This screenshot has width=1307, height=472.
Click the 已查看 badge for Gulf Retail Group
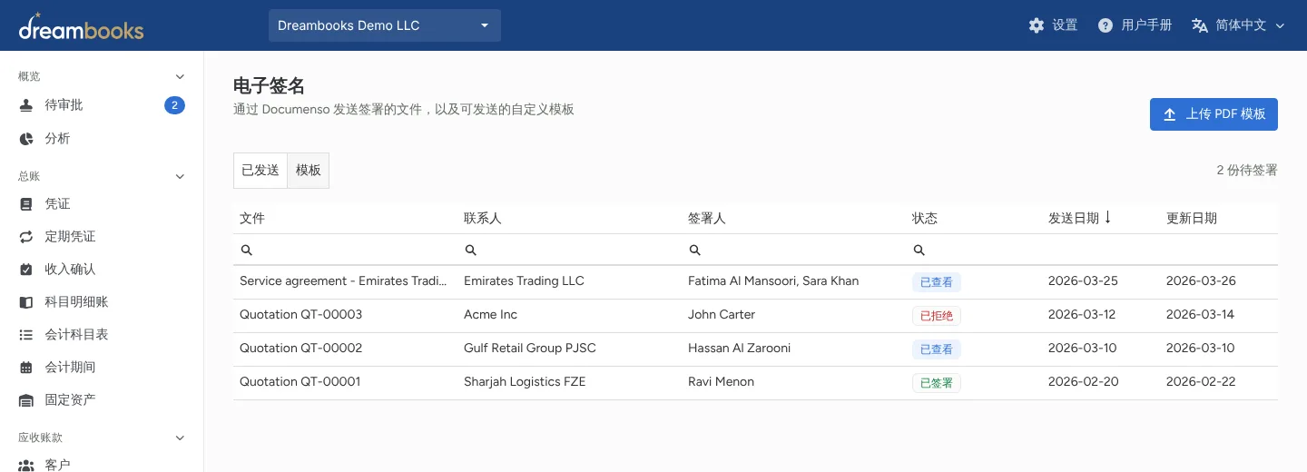click(937, 349)
